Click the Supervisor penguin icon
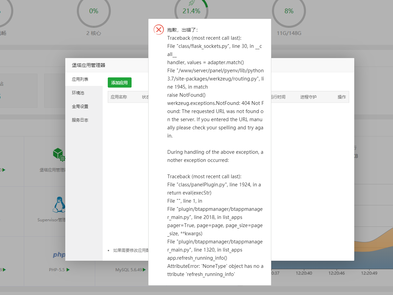This screenshot has height=295, width=393. tap(59, 204)
